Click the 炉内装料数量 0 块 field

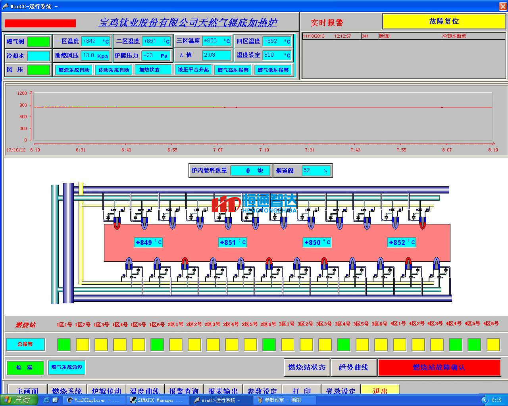250,170
